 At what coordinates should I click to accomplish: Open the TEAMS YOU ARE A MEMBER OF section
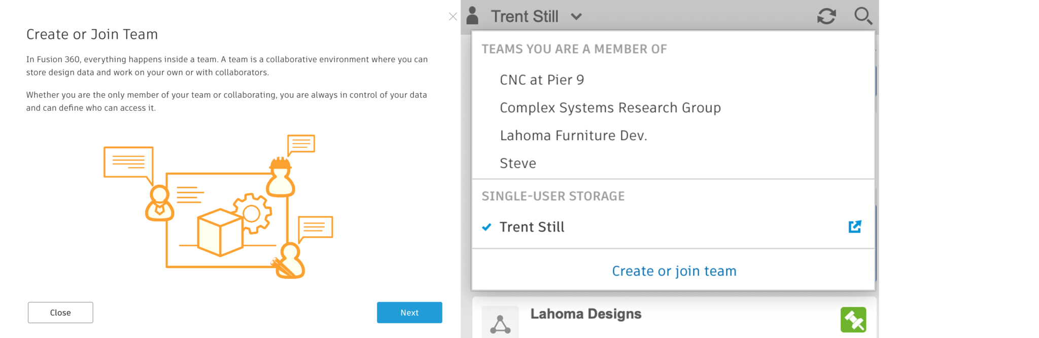[x=574, y=49]
